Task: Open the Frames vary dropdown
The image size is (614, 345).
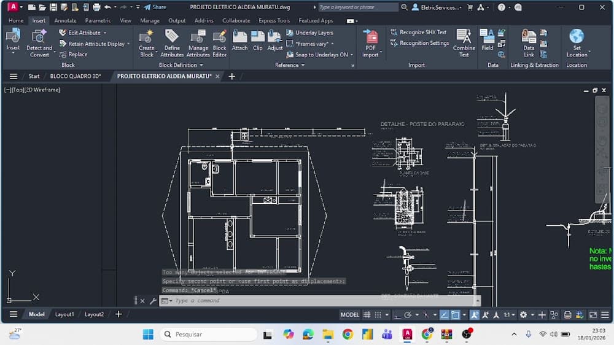Action: [332, 44]
